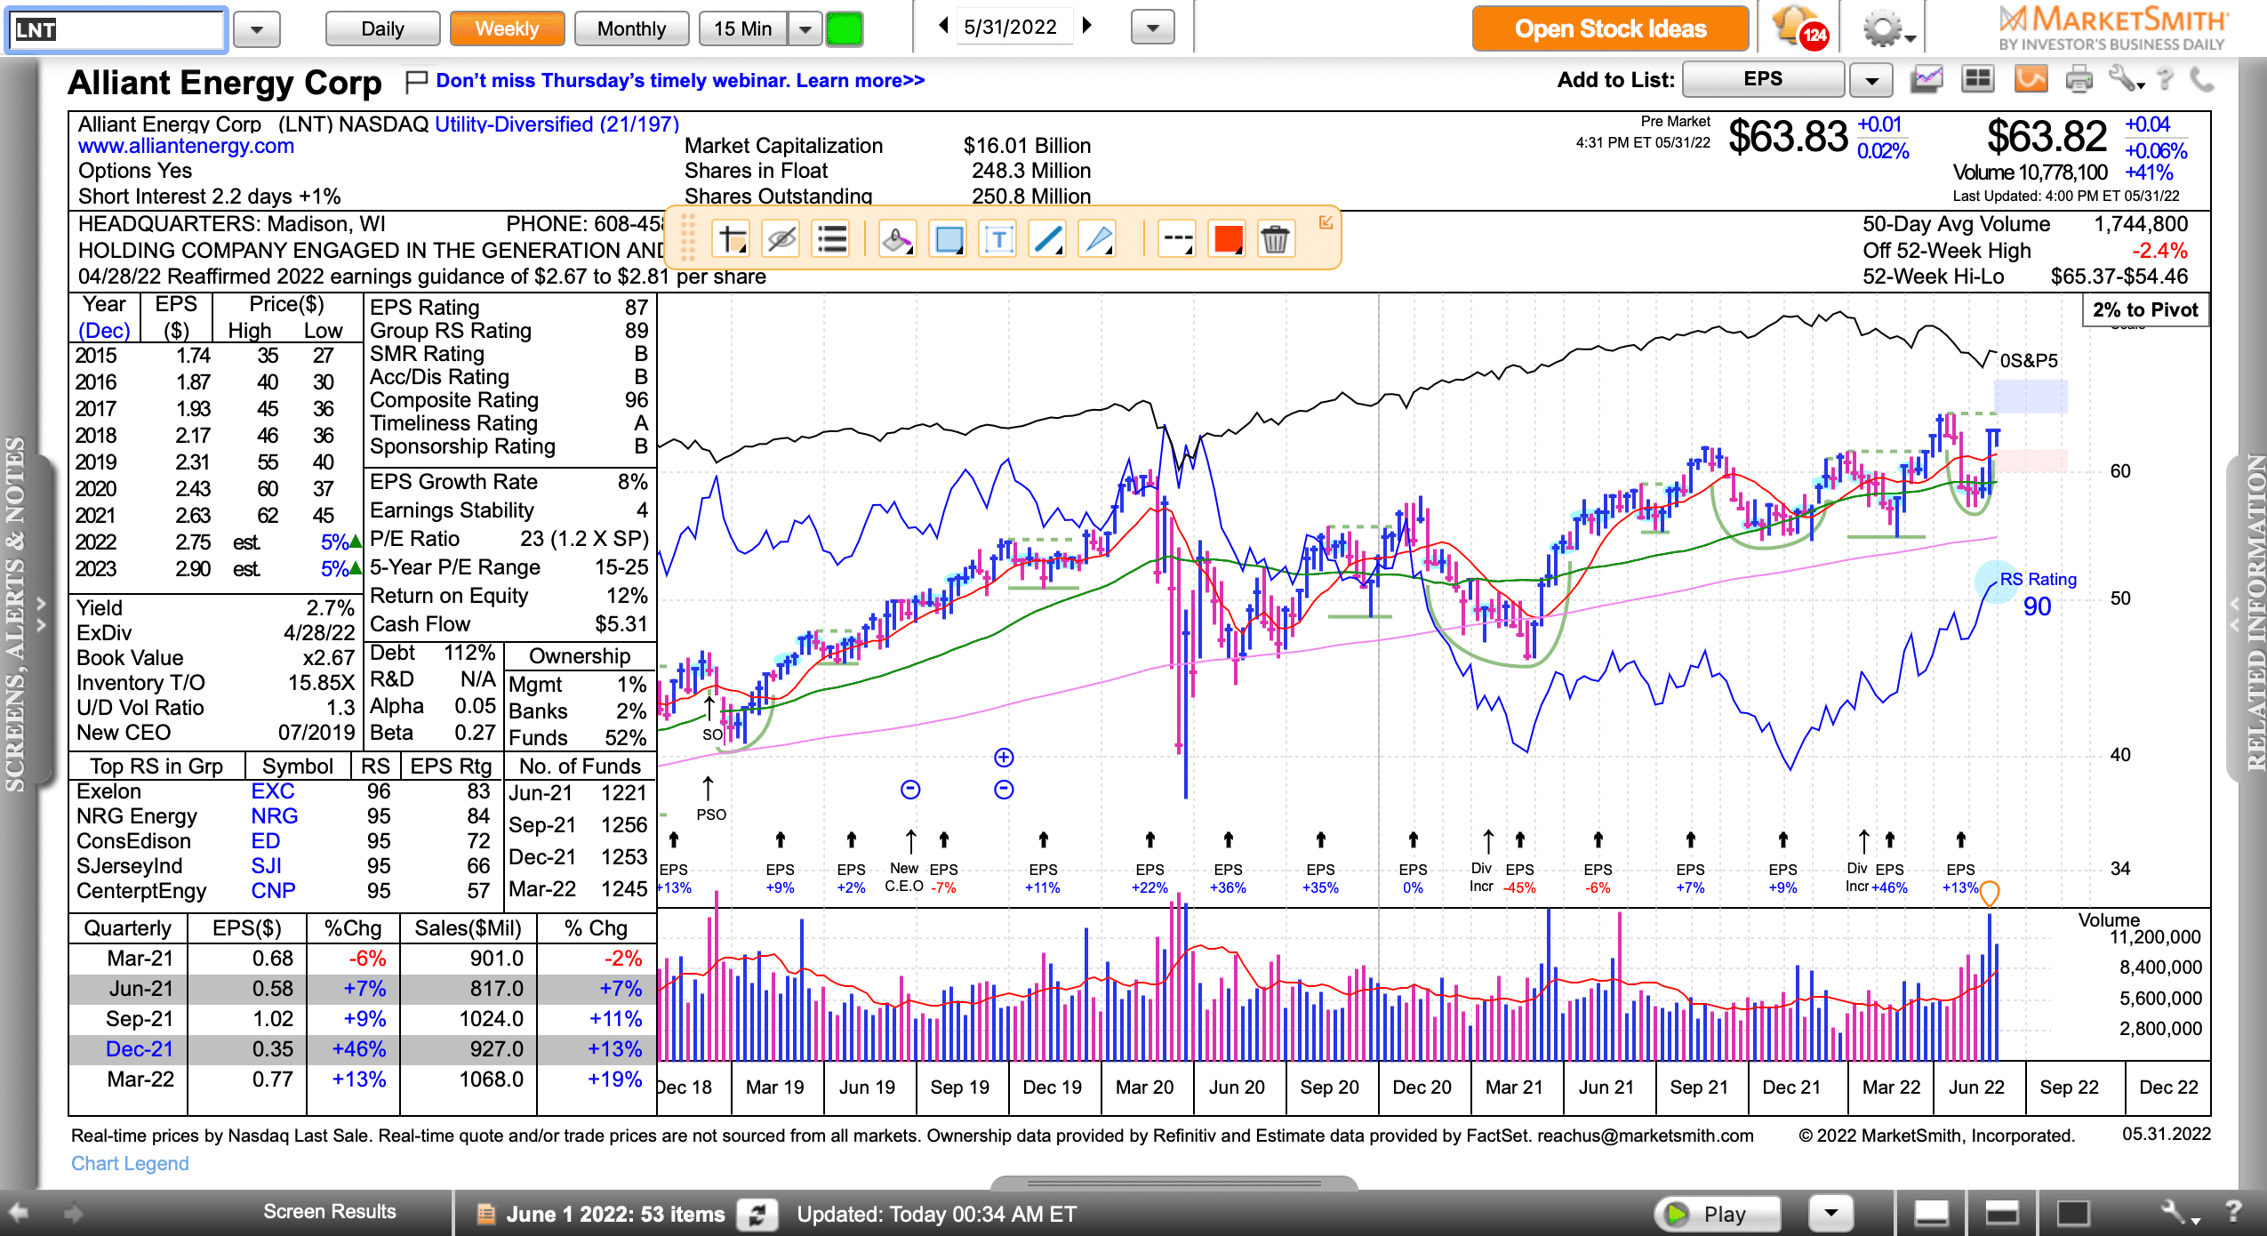Open the alerts bell with 124 badge
This screenshot has width=2267, height=1236.
1800,28
